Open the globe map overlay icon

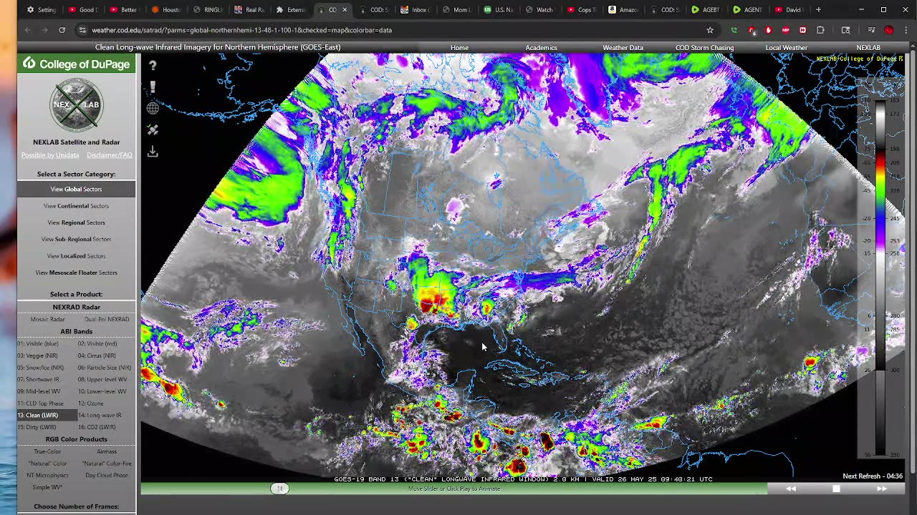click(153, 108)
